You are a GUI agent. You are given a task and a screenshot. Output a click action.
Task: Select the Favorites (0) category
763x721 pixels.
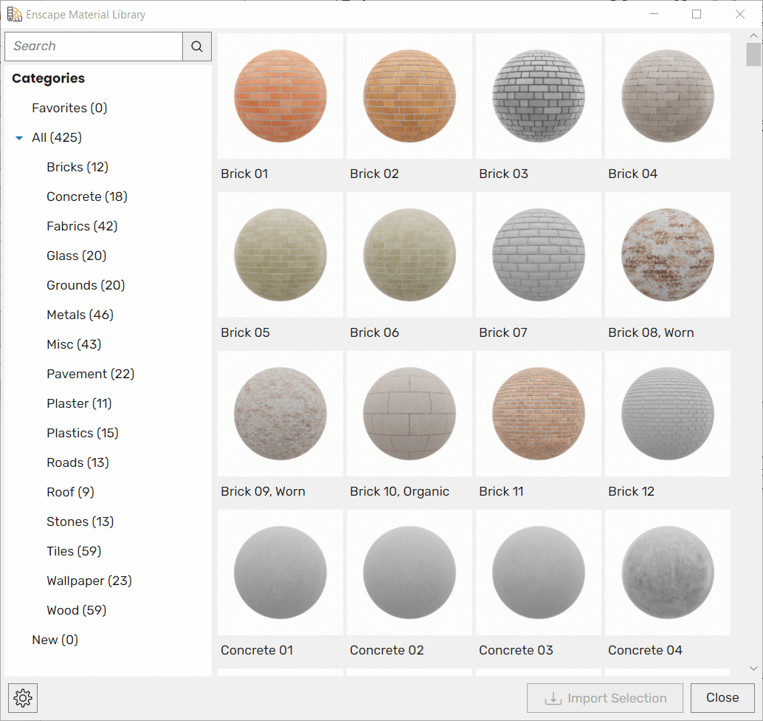pos(69,108)
